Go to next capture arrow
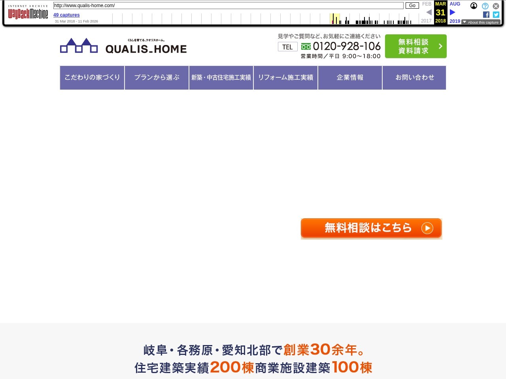 [453, 12]
